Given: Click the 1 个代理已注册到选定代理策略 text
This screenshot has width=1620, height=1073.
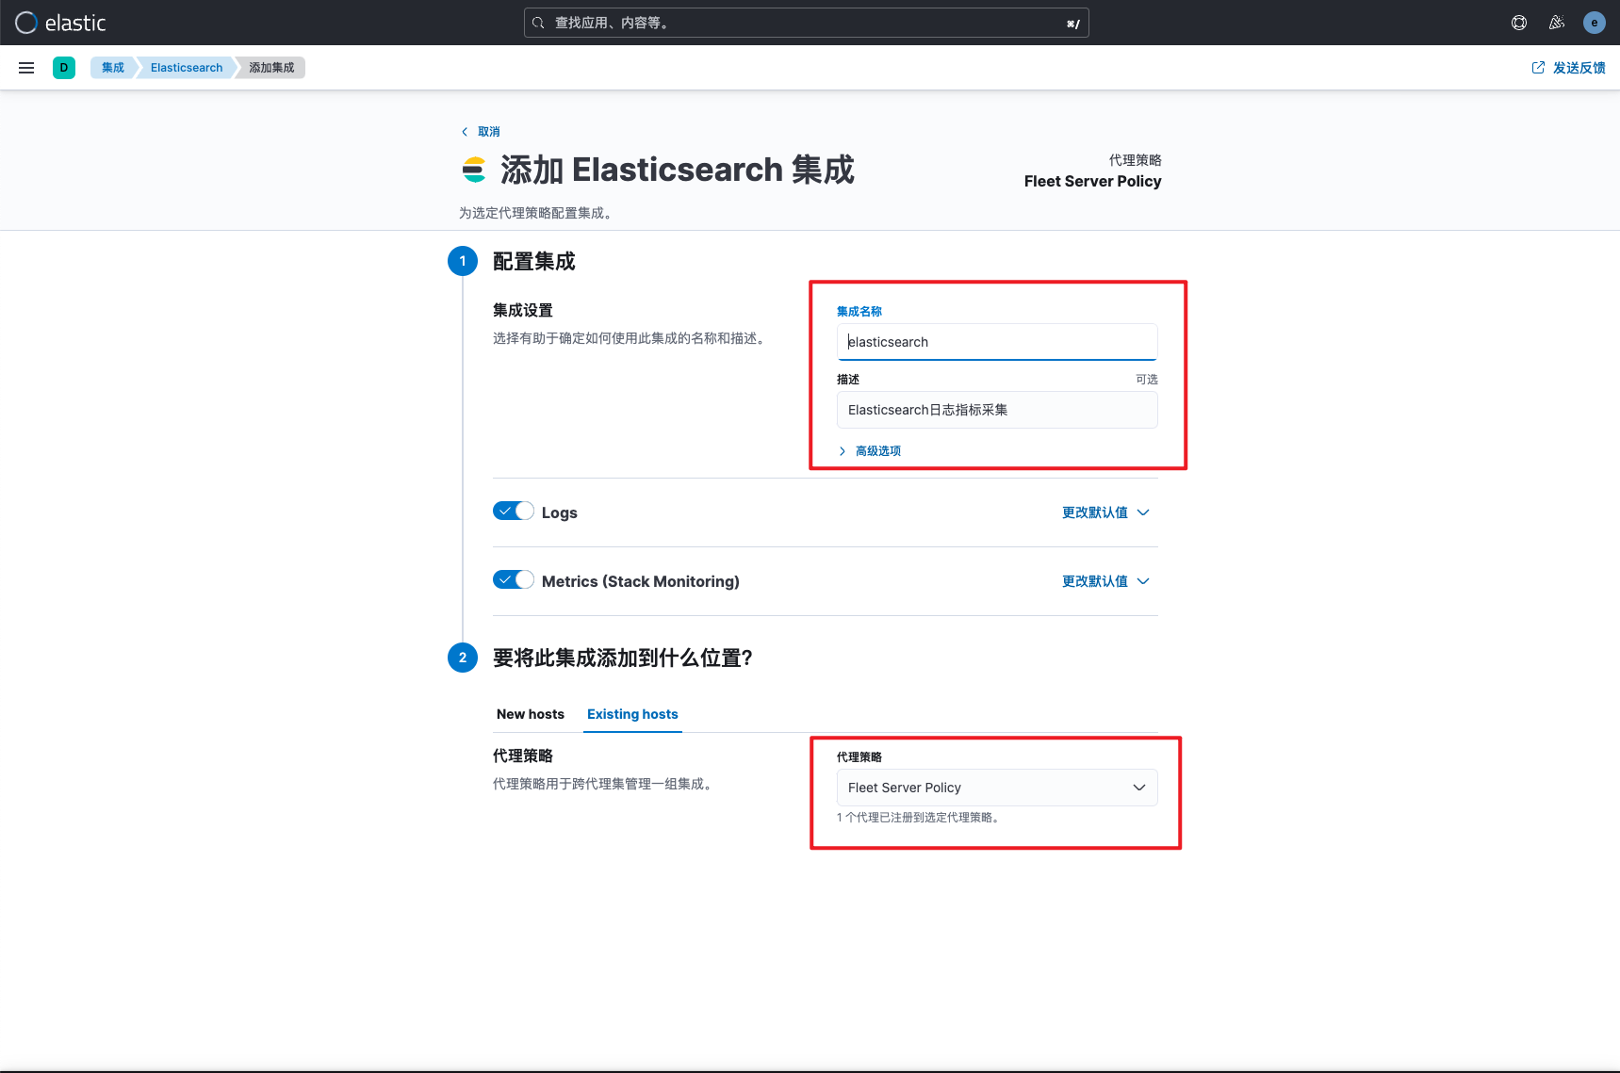Looking at the screenshot, I should click(x=919, y=818).
